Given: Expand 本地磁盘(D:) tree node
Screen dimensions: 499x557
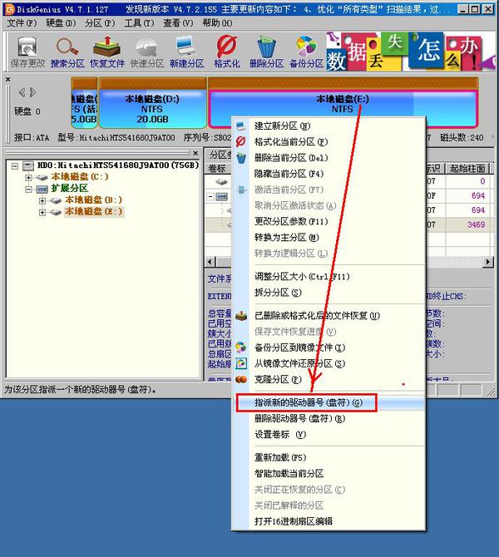Looking at the screenshot, I should [42, 200].
